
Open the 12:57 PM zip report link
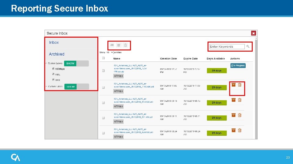point(130,68)
